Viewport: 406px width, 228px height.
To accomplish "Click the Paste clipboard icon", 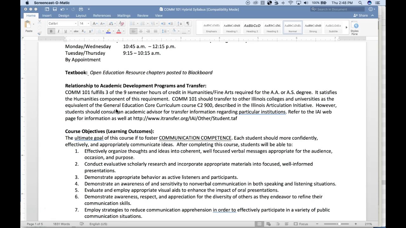I will [28, 25].
